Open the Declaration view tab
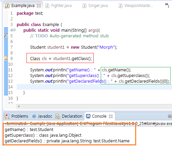Image resolution: width=172 pixels, height=146 pixels. tap(69, 116)
